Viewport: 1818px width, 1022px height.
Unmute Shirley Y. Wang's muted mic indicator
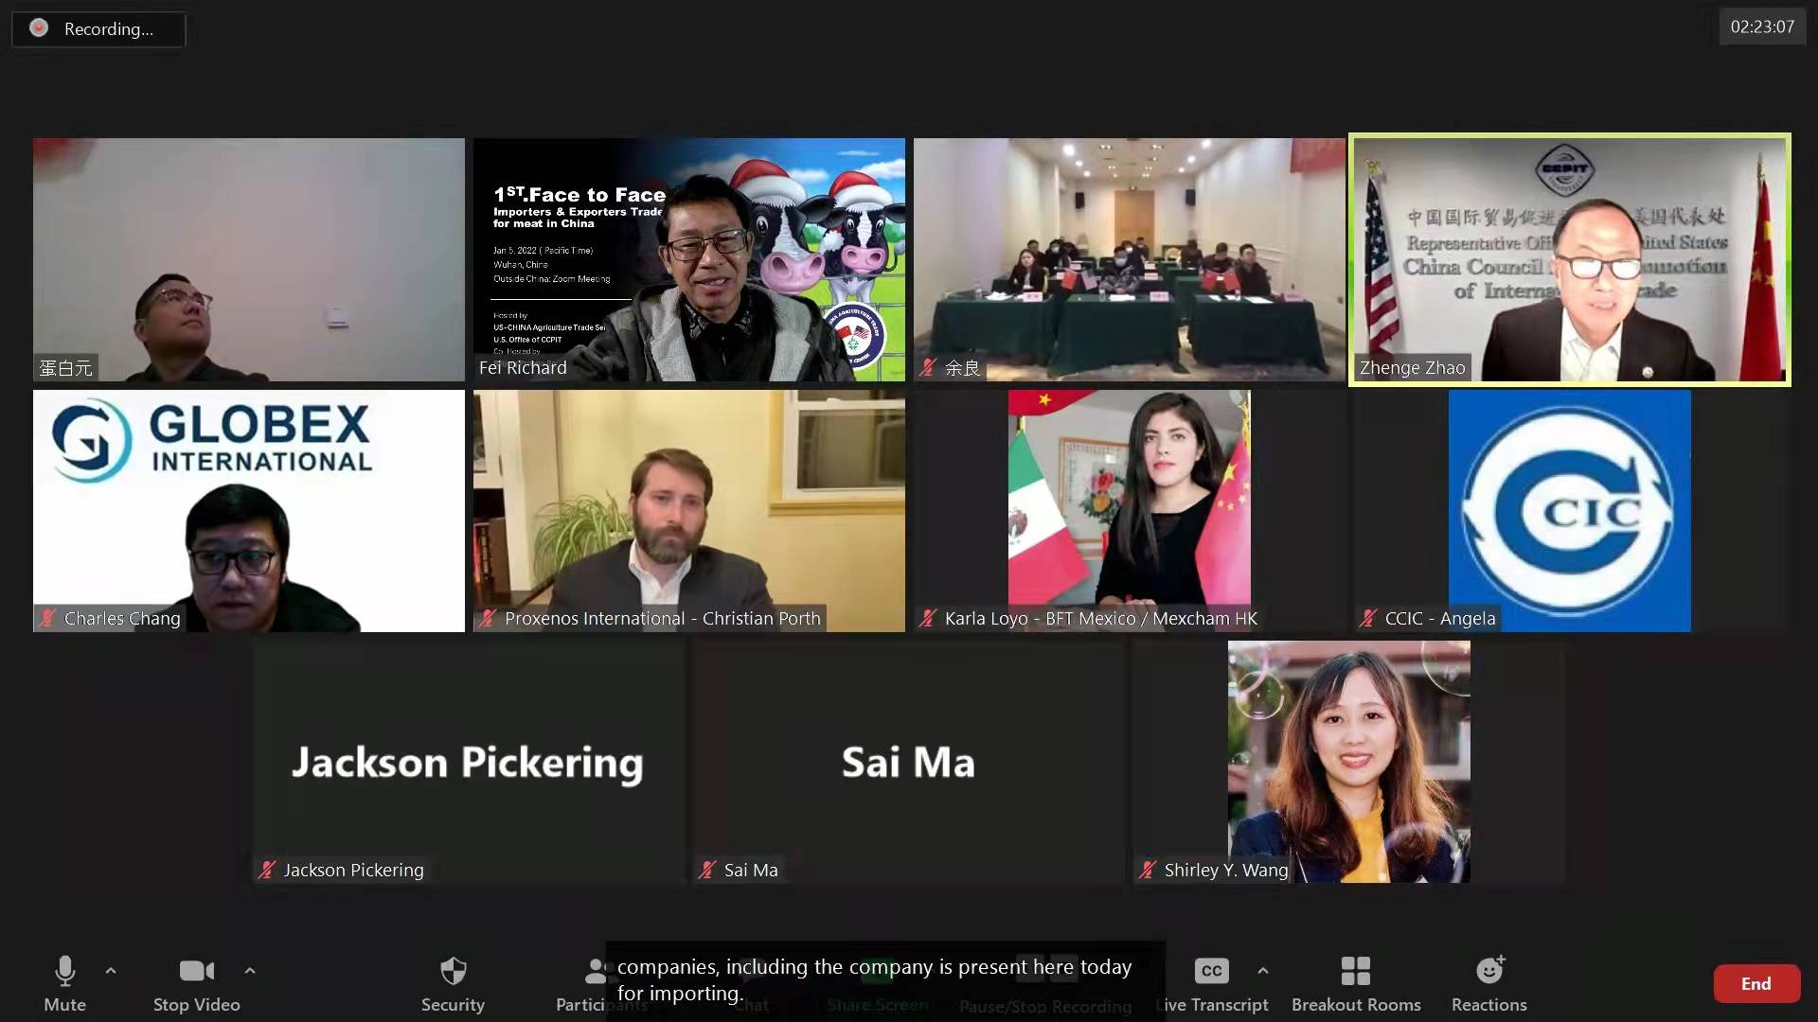tap(1149, 870)
